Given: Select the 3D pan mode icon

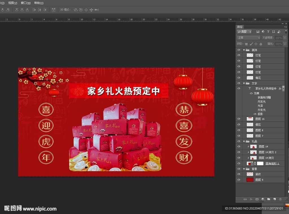Looking at the screenshot, I should point(86,10).
